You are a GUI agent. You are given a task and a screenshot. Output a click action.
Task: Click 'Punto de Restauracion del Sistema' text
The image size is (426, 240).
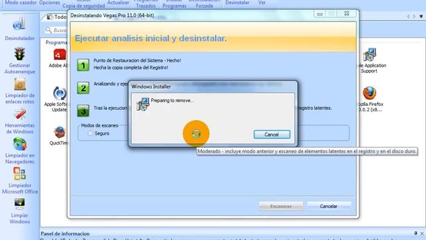[x=128, y=61]
